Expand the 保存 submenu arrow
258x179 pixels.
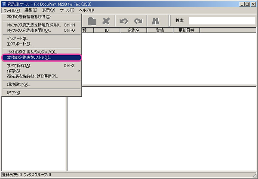click(x=79, y=71)
